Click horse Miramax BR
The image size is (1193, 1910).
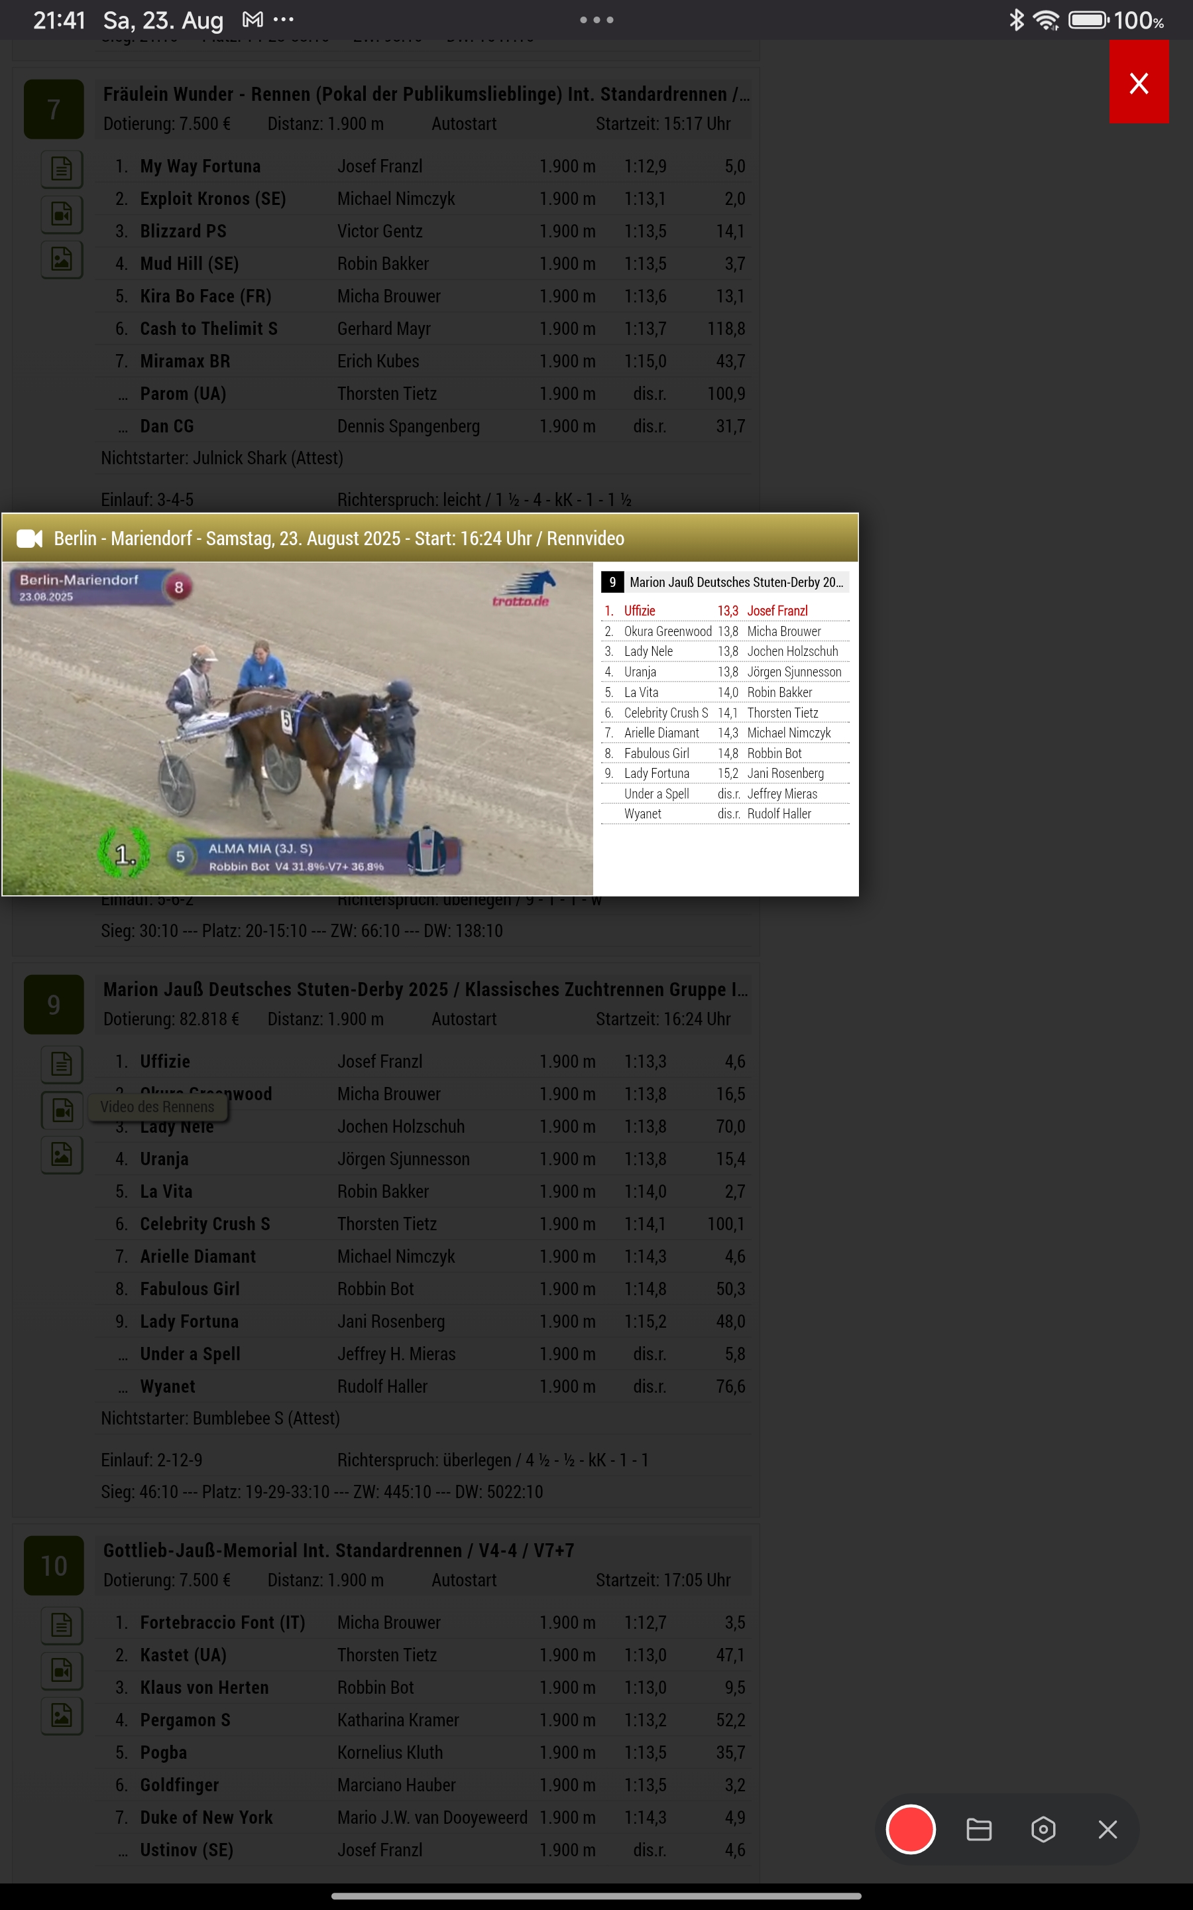click(x=186, y=361)
